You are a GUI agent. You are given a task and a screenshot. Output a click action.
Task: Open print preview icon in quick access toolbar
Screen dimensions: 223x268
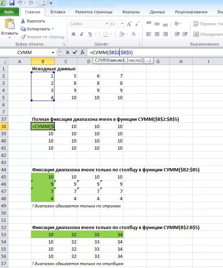[x=43, y=3]
